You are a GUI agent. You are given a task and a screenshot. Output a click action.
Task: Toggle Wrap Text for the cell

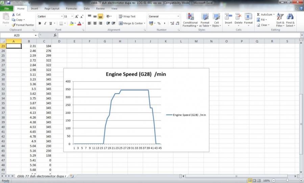(x=127, y=16)
